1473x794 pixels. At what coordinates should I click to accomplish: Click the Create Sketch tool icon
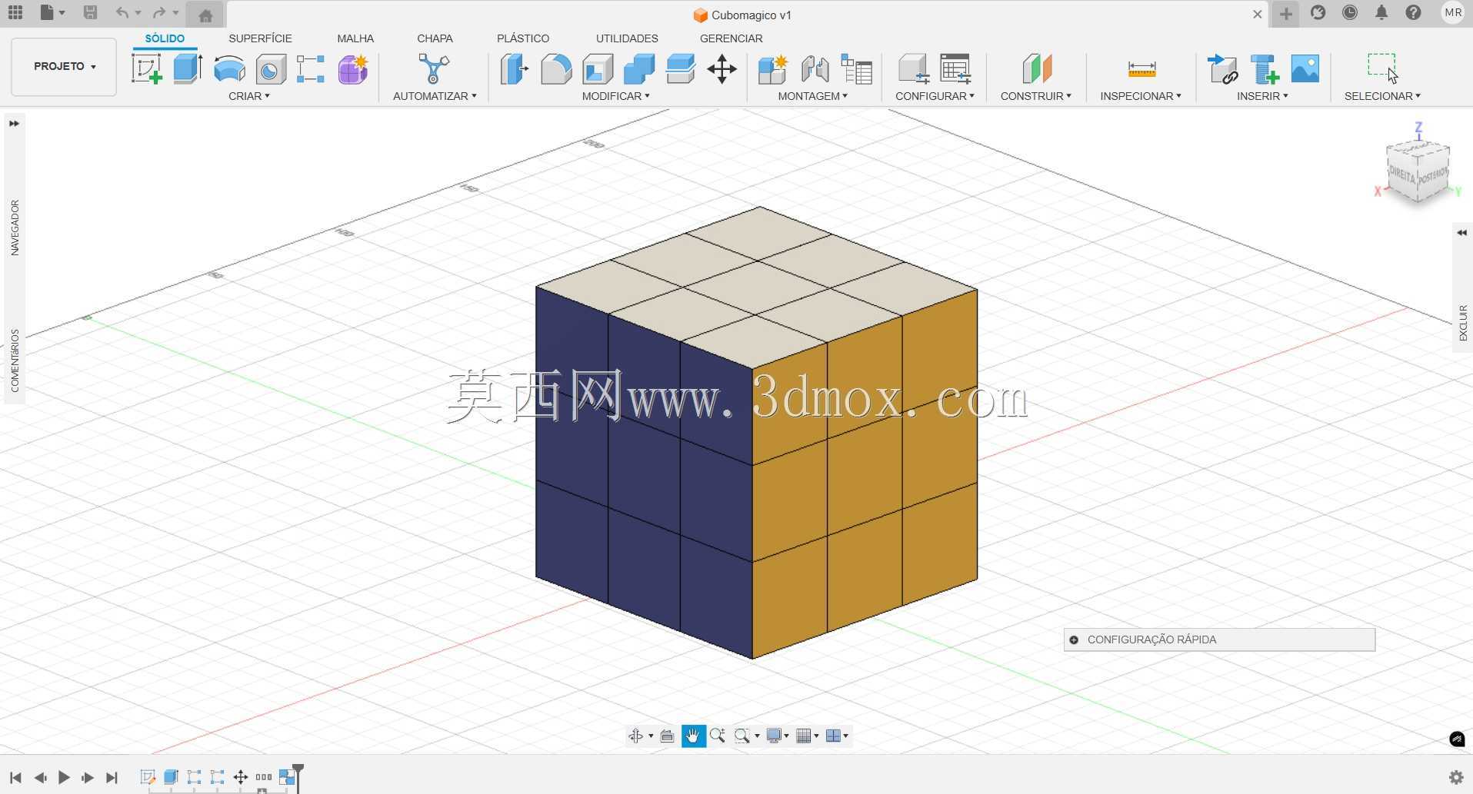146,69
